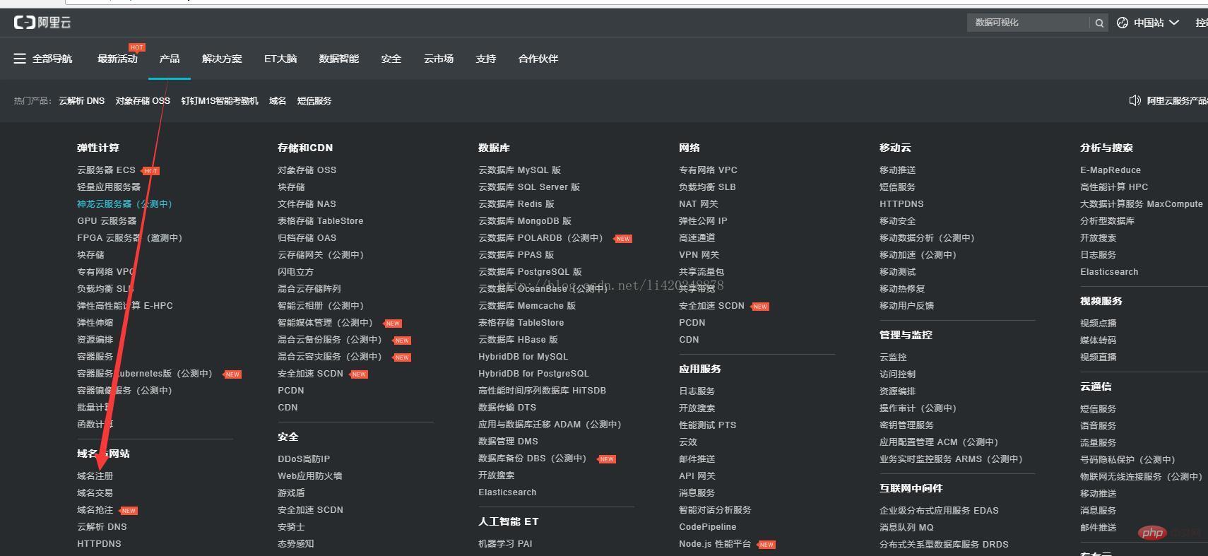
Task: Click 域名注册 under 域名与网站
Action: tap(95, 476)
